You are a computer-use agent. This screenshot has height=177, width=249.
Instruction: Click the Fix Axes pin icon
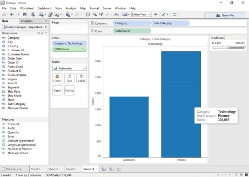[x=155, y=14]
